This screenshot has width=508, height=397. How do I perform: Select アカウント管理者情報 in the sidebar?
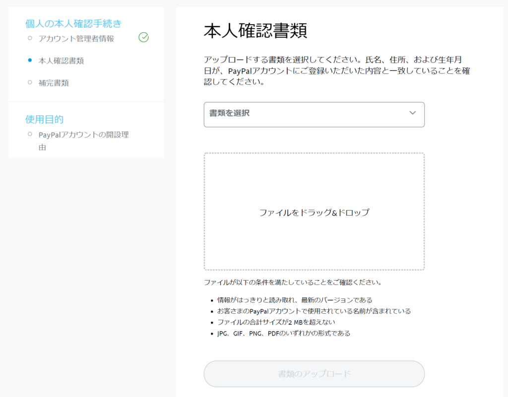click(x=76, y=38)
